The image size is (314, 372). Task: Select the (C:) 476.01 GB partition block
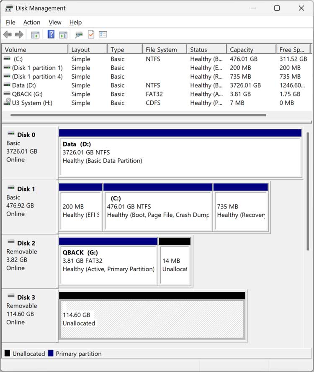(x=158, y=208)
